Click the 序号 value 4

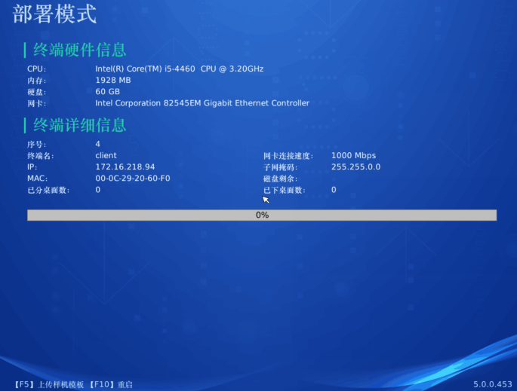pyautogui.click(x=98, y=144)
